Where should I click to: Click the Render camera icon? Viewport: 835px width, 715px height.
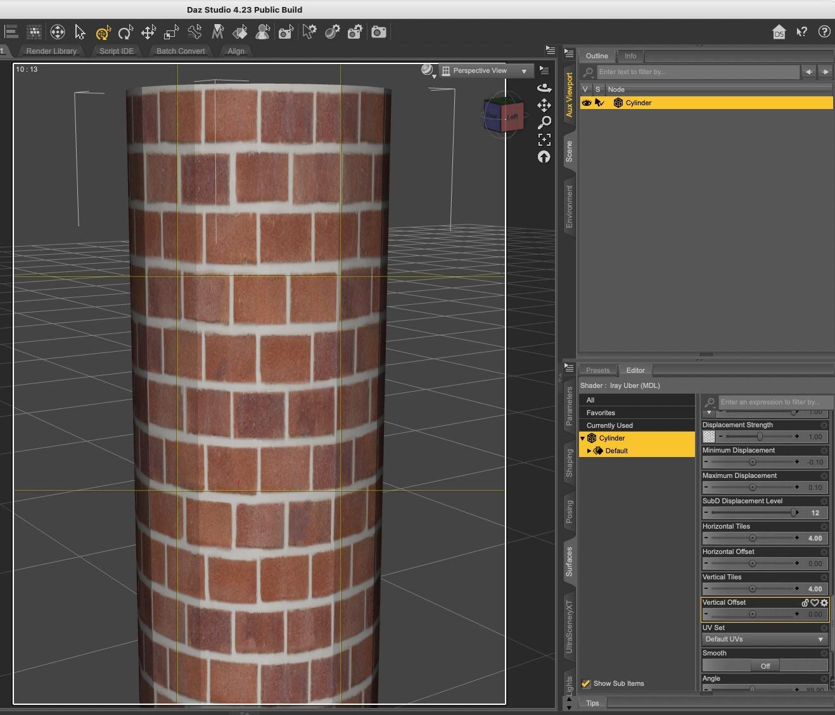pyautogui.click(x=379, y=32)
